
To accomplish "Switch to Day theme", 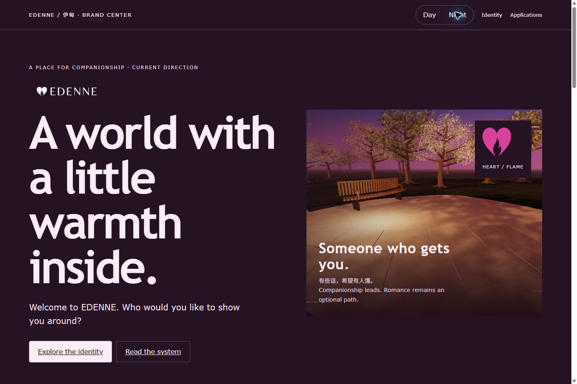I will [430, 15].
